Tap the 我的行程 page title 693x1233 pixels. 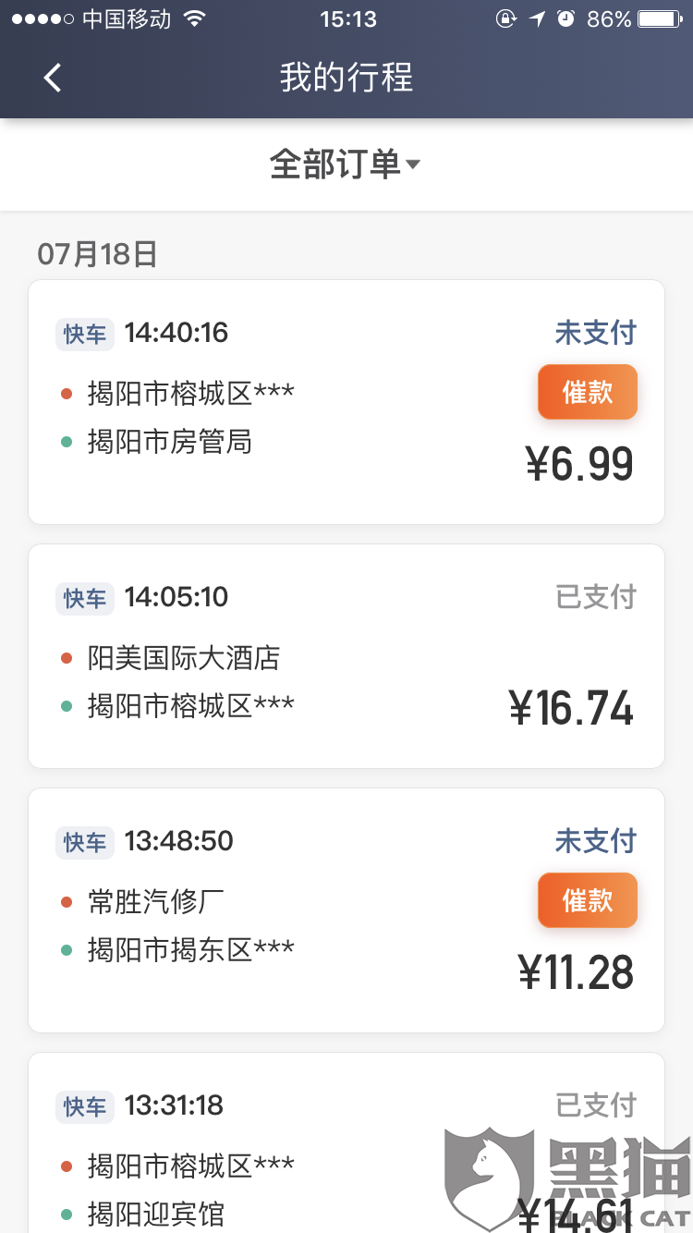[x=346, y=78]
